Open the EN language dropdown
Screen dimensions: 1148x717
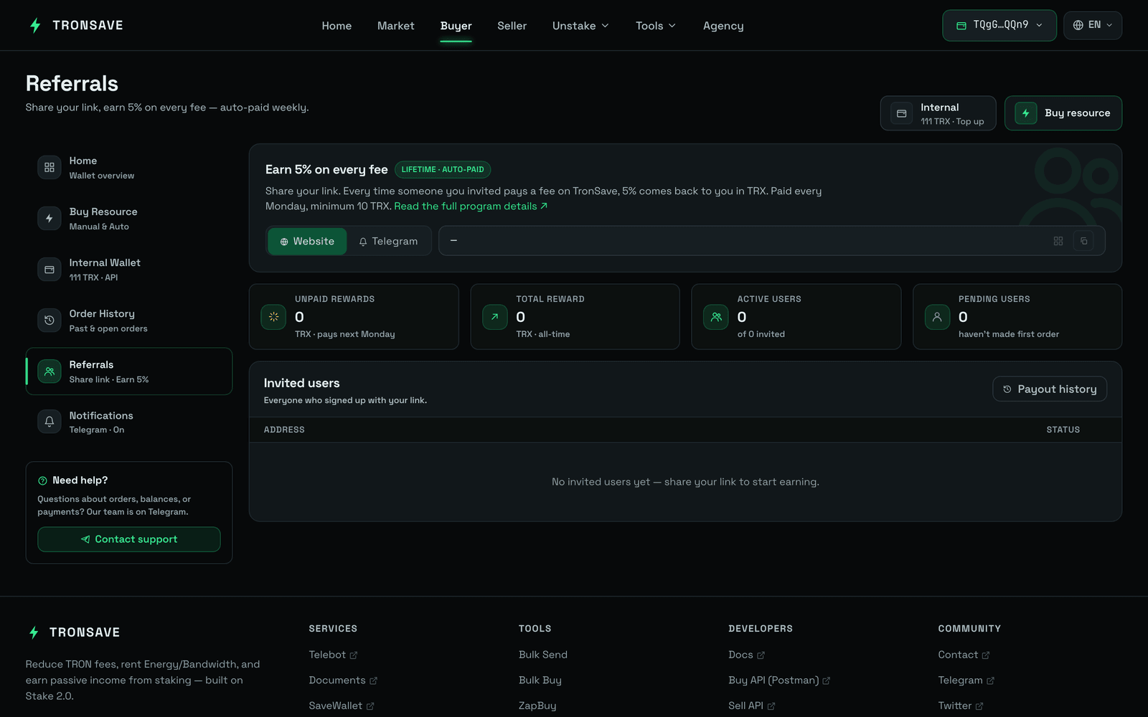pyautogui.click(x=1093, y=25)
